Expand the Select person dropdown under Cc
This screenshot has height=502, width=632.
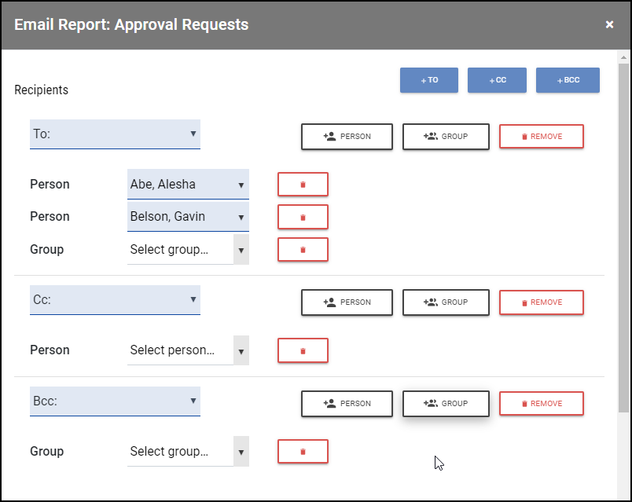[x=188, y=350]
